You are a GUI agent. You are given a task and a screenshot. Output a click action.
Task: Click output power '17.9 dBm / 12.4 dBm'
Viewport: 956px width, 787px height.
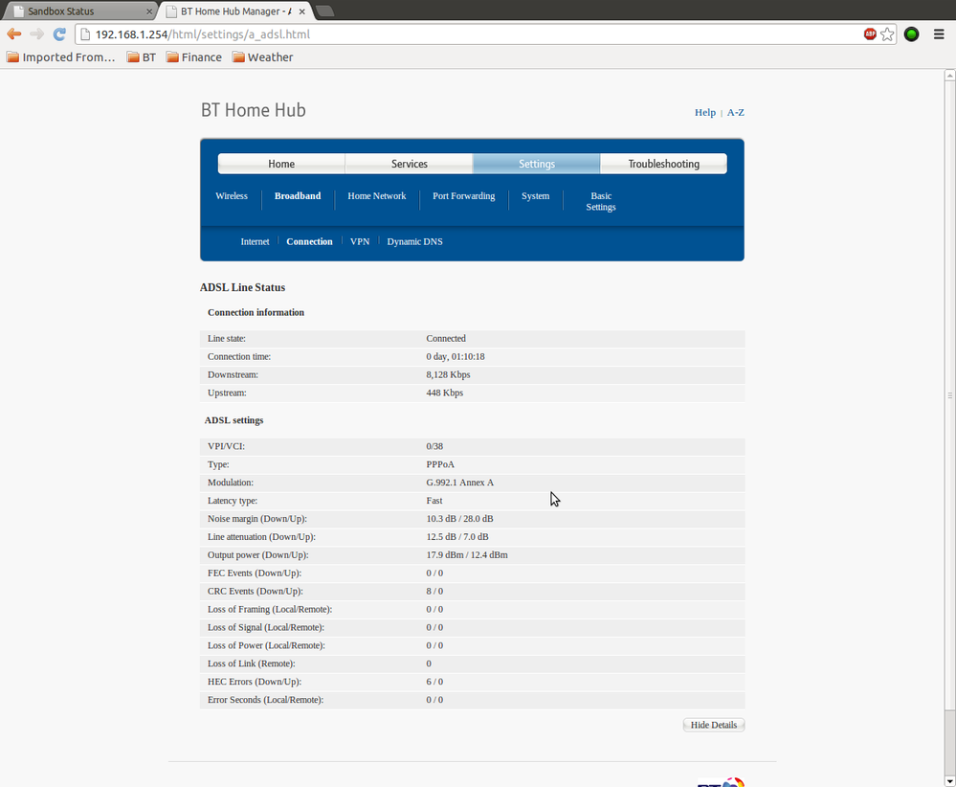[x=467, y=555]
